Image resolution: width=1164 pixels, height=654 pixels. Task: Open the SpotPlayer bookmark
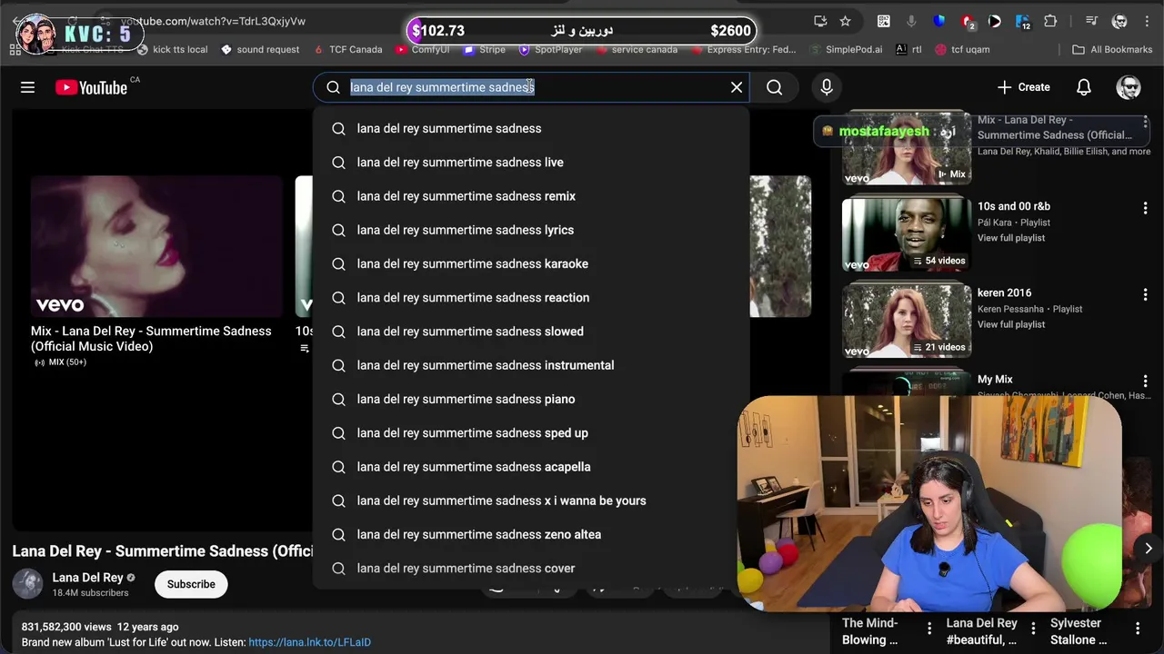550,49
